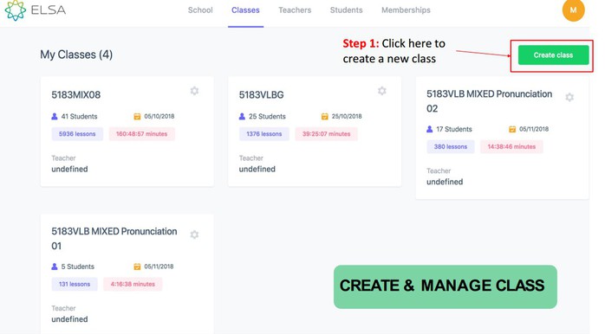
Task: Click student icon next to 17 Students
Action: [x=429, y=129]
